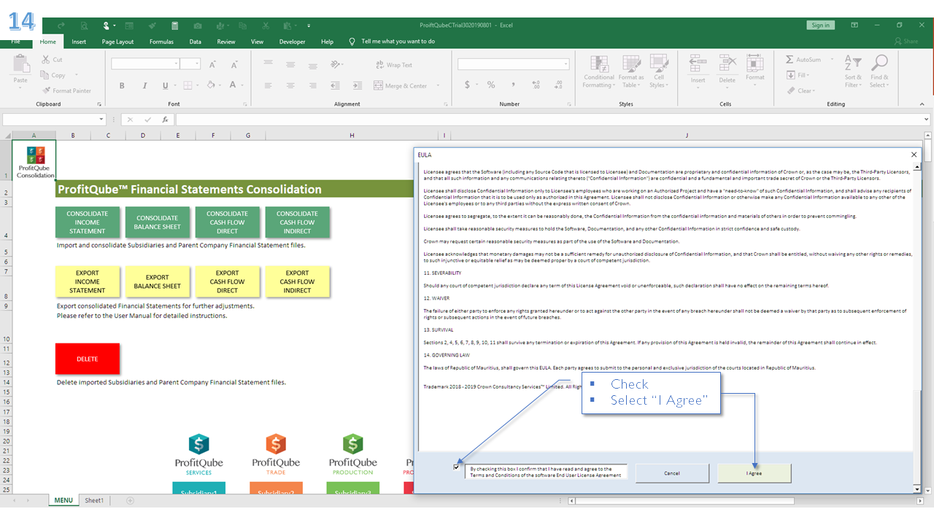Switch to the Insert ribbon tab
This screenshot has width=934, height=525.
click(79, 42)
